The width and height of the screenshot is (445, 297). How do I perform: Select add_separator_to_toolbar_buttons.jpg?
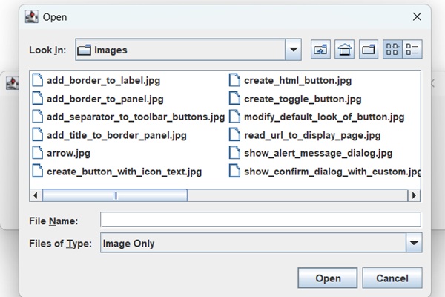[x=136, y=117]
